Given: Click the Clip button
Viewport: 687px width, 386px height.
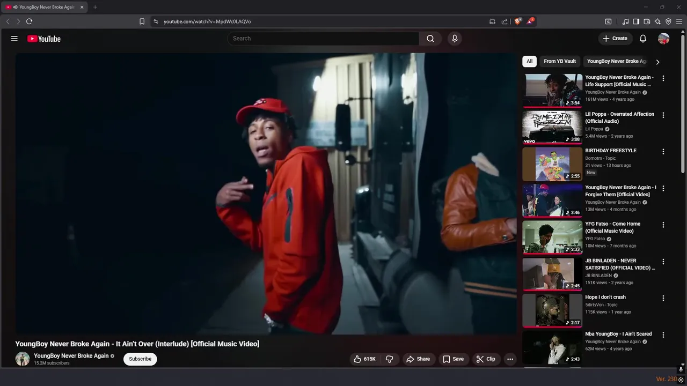Looking at the screenshot, I should coord(486,359).
